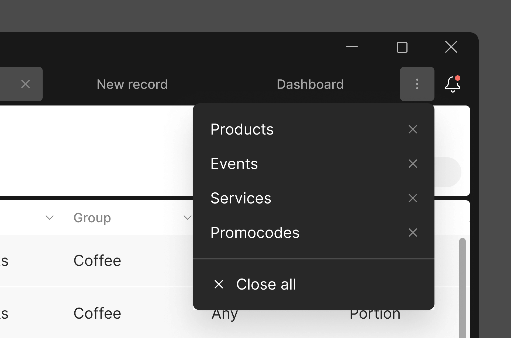Maximize the application window
The height and width of the screenshot is (338, 511).
tap(402, 47)
